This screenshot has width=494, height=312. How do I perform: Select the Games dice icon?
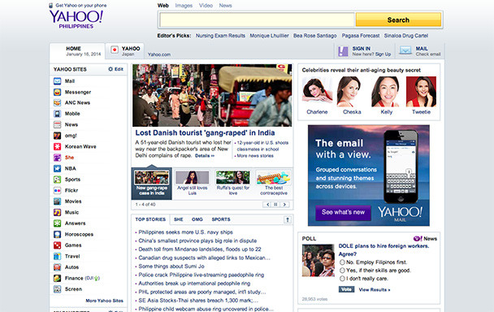point(57,245)
